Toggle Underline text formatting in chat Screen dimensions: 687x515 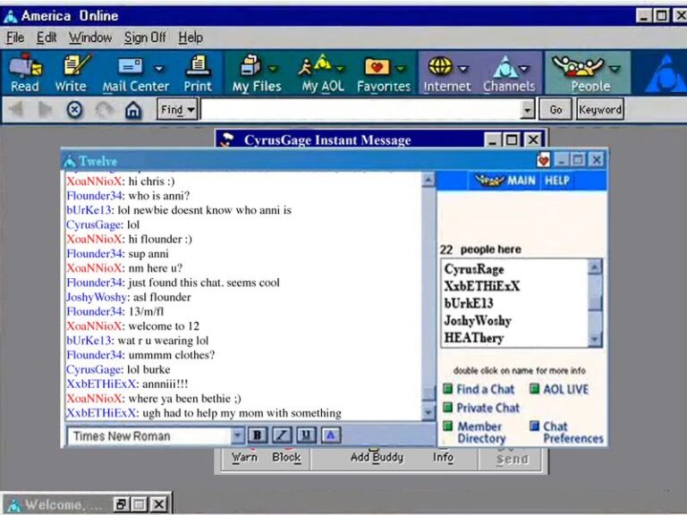[306, 435]
